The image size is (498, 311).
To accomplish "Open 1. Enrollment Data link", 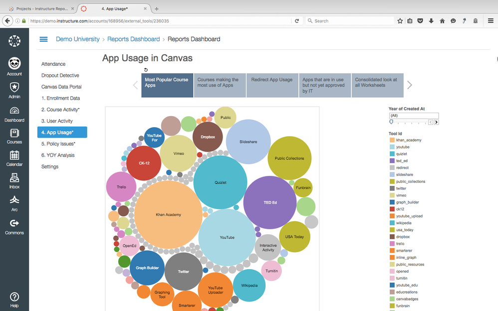I will tap(61, 98).
